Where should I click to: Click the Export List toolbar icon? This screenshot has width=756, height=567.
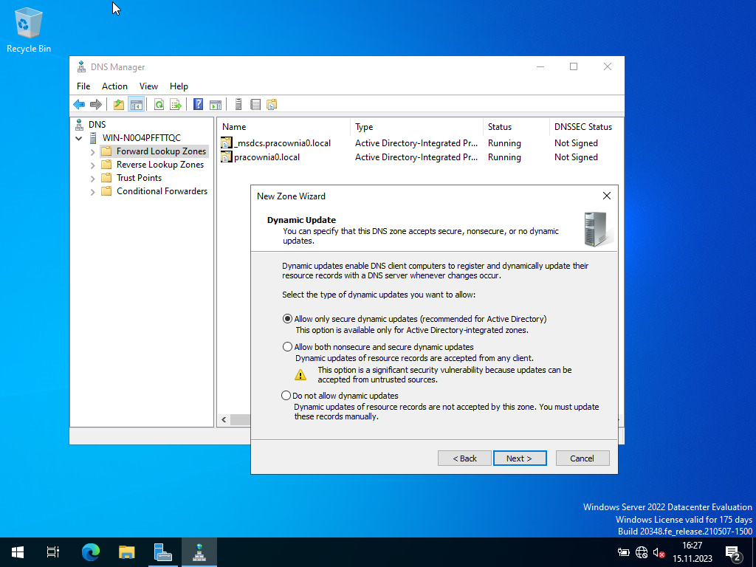click(176, 104)
